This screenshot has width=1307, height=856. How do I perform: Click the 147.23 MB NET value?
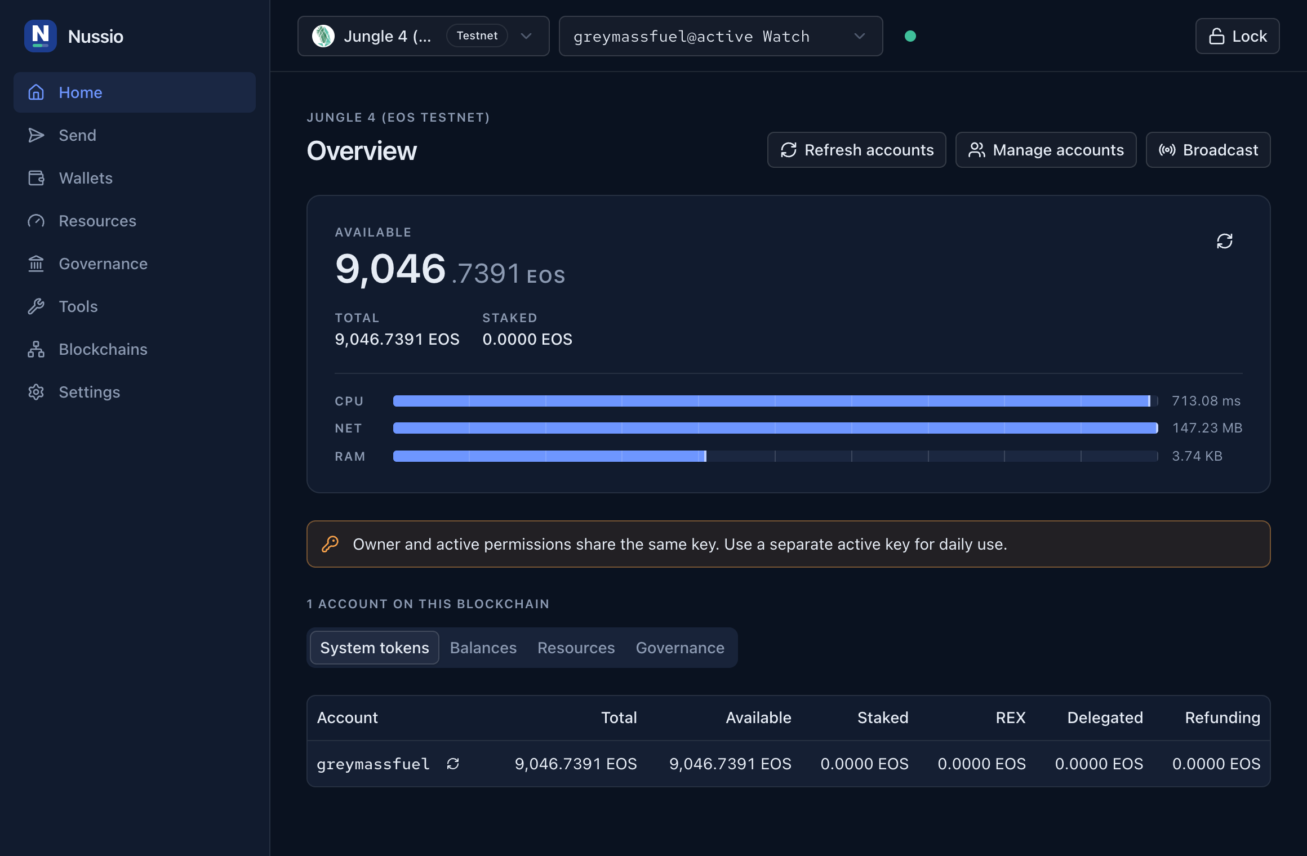[x=1207, y=428]
